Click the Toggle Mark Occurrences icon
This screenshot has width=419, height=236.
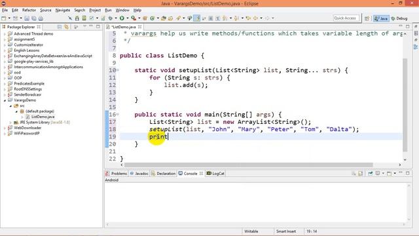pyautogui.click(x=197, y=18)
